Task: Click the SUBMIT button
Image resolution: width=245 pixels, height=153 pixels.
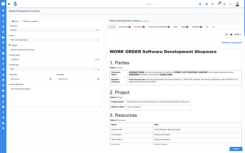Action: tap(236, 149)
